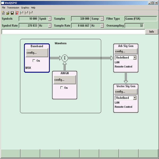Click the Arb Sig Gen block title
The image size is (159, 159).
point(126,46)
